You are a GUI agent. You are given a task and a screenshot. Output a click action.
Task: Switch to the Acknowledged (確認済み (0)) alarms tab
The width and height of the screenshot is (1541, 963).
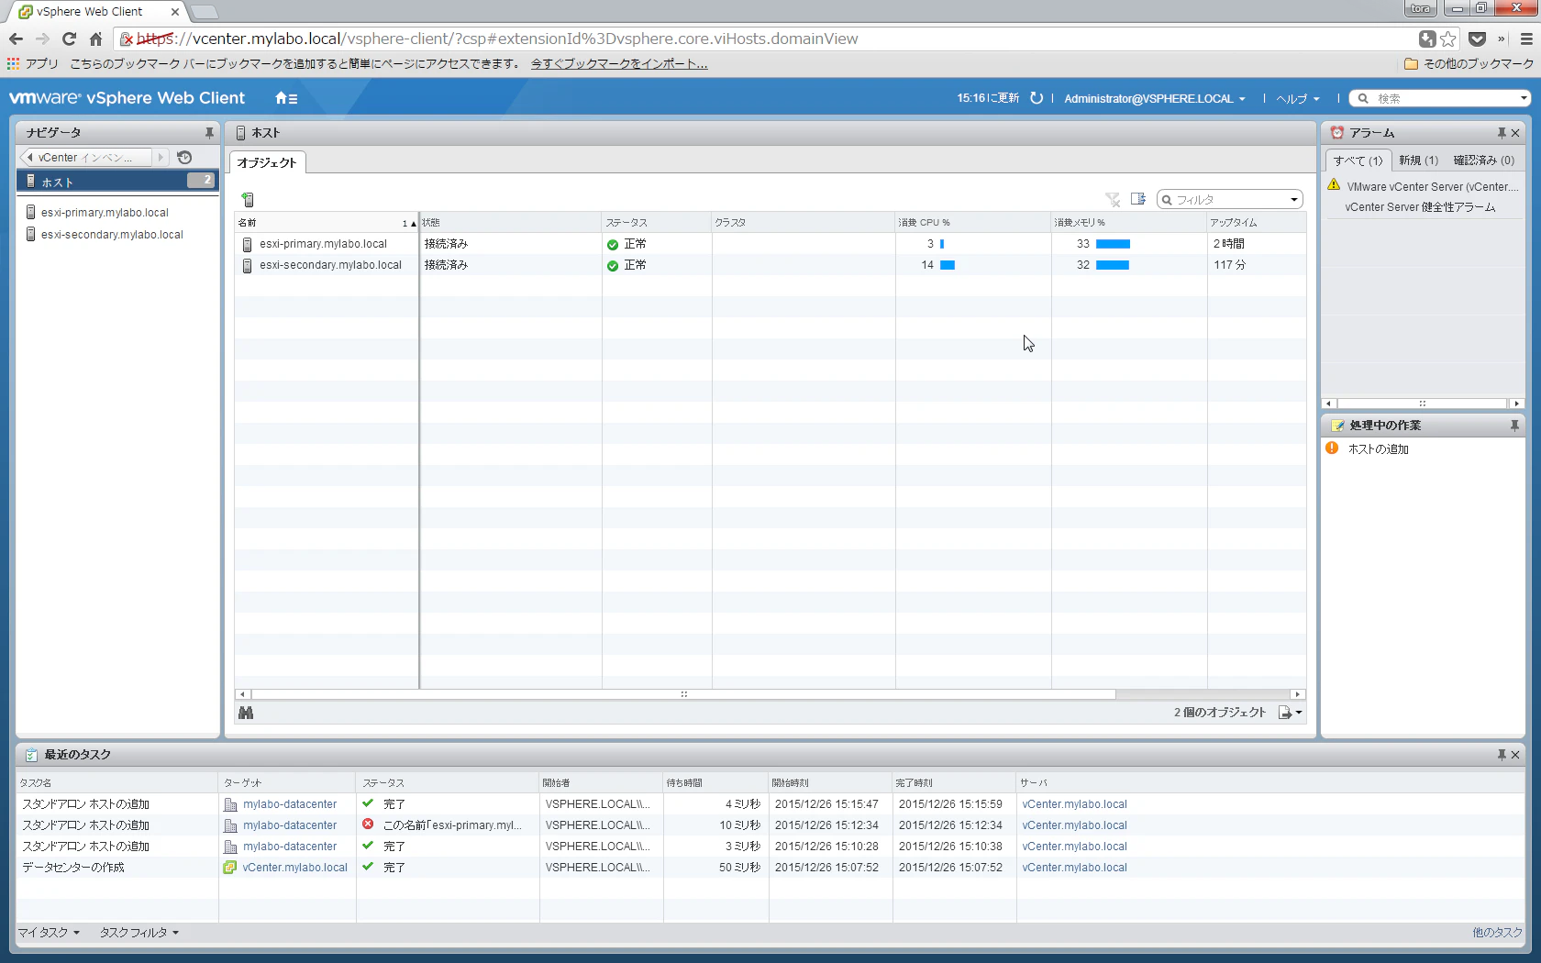[1484, 160]
